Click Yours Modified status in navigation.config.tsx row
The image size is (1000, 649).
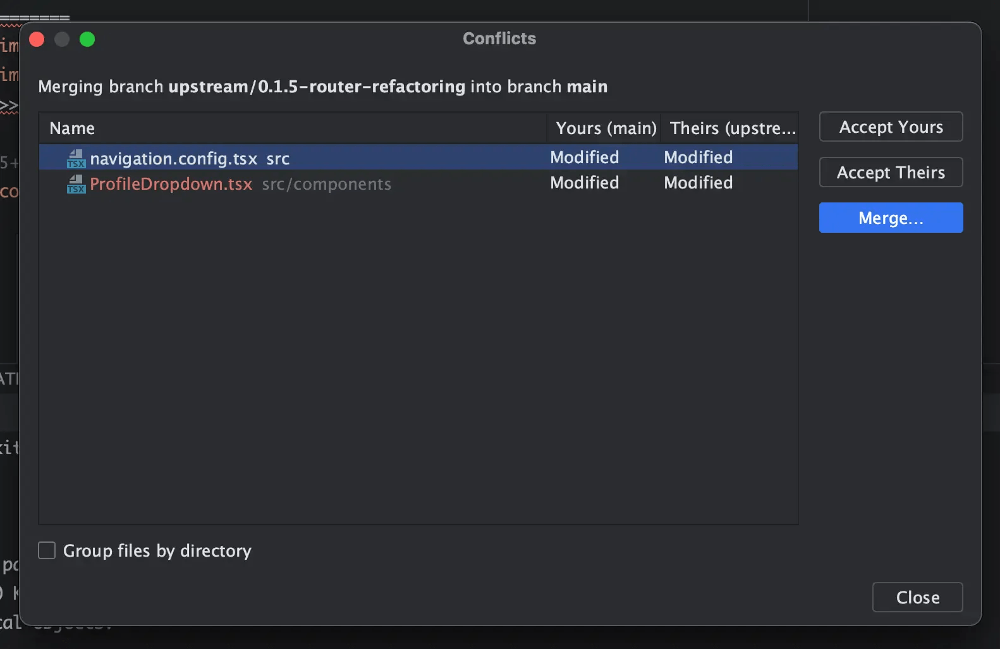tap(584, 158)
